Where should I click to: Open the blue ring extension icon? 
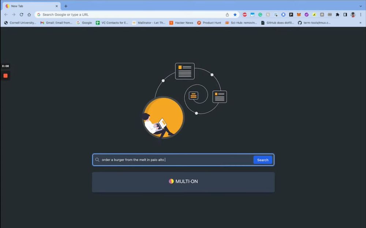coord(283,15)
